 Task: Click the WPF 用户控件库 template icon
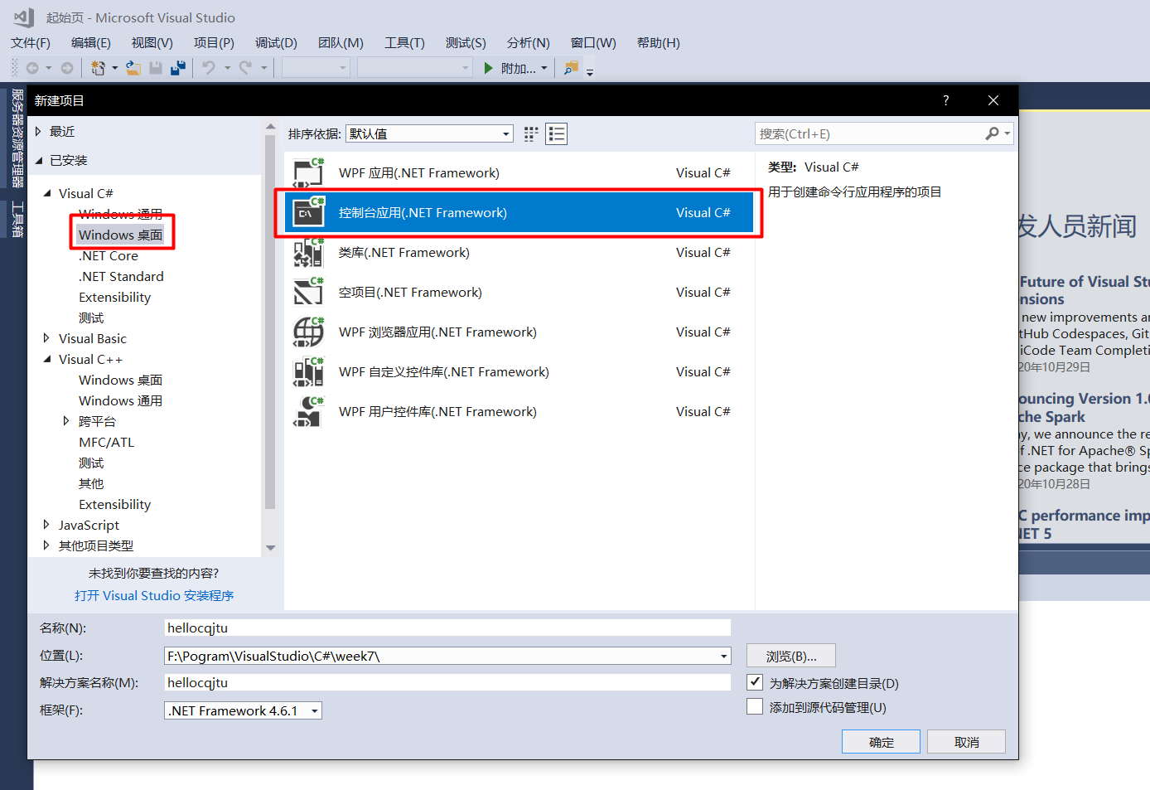pos(308,411)
